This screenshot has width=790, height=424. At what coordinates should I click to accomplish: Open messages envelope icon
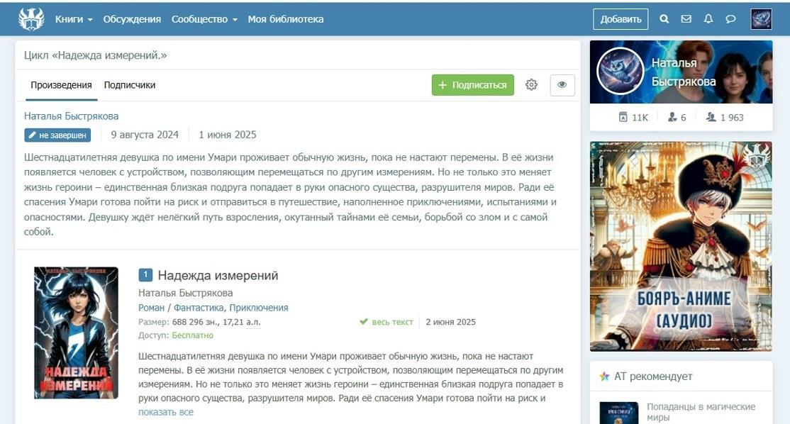tap(686, 19)
